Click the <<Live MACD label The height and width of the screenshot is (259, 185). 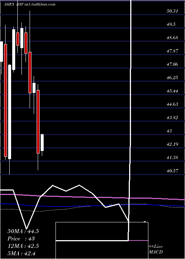click(x=156, y=249)
